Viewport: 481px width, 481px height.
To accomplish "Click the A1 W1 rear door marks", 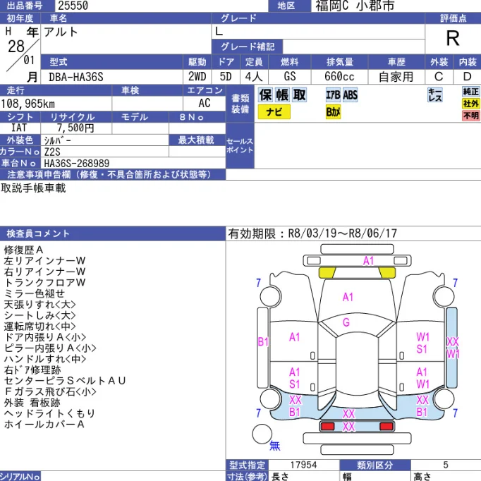I will [422, 378].
